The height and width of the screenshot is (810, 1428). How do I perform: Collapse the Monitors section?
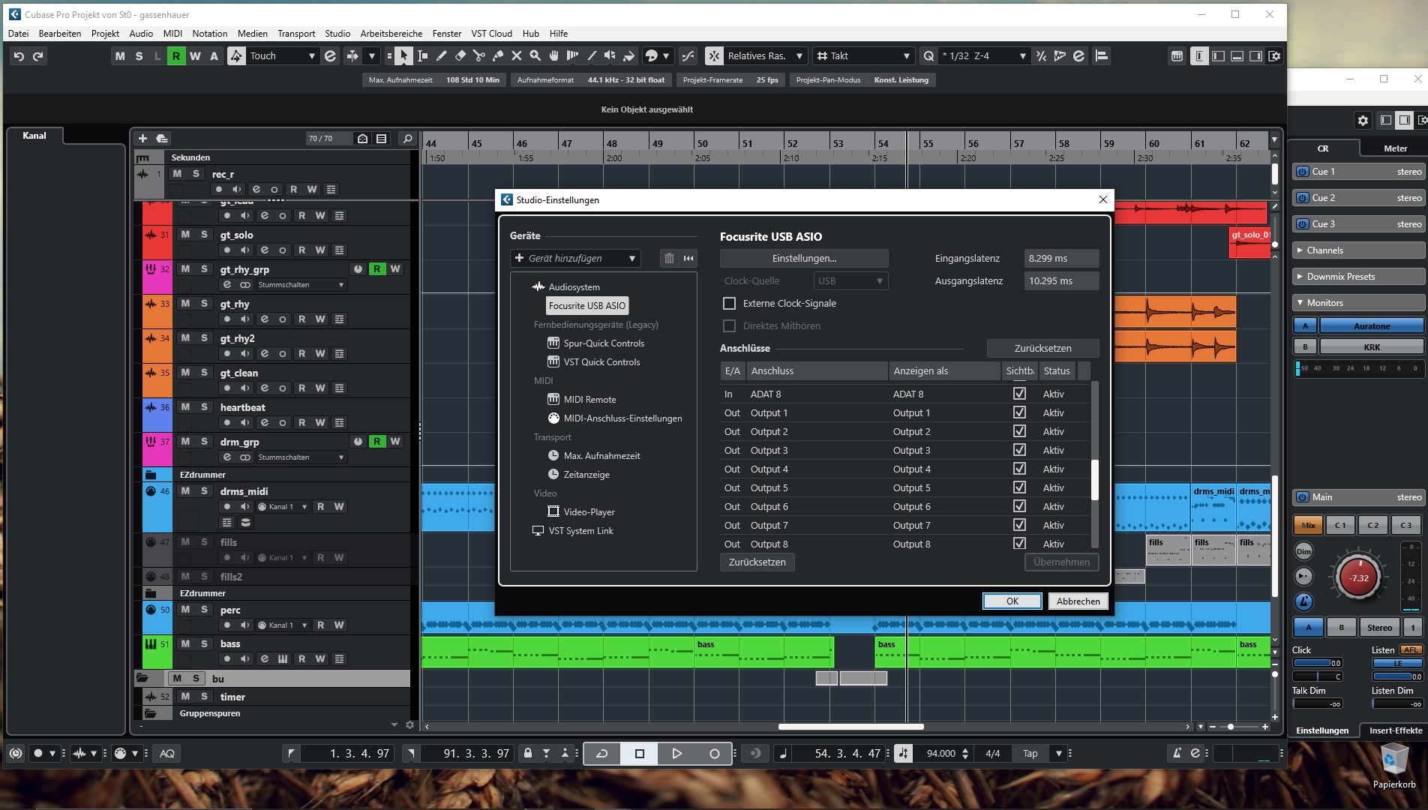1358,303
